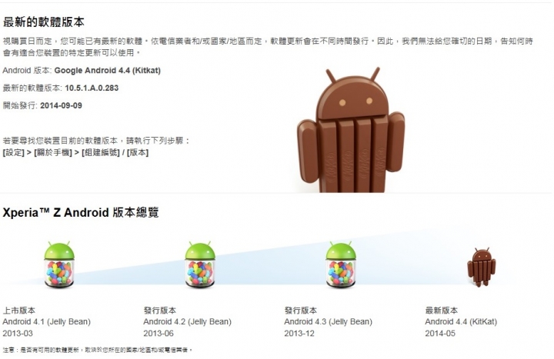The width and height of the screenshot is (554, 359).
Task: Select the small Android 4.4 KitKat icon
Action: pyautogui.click(x=482, y=267)
